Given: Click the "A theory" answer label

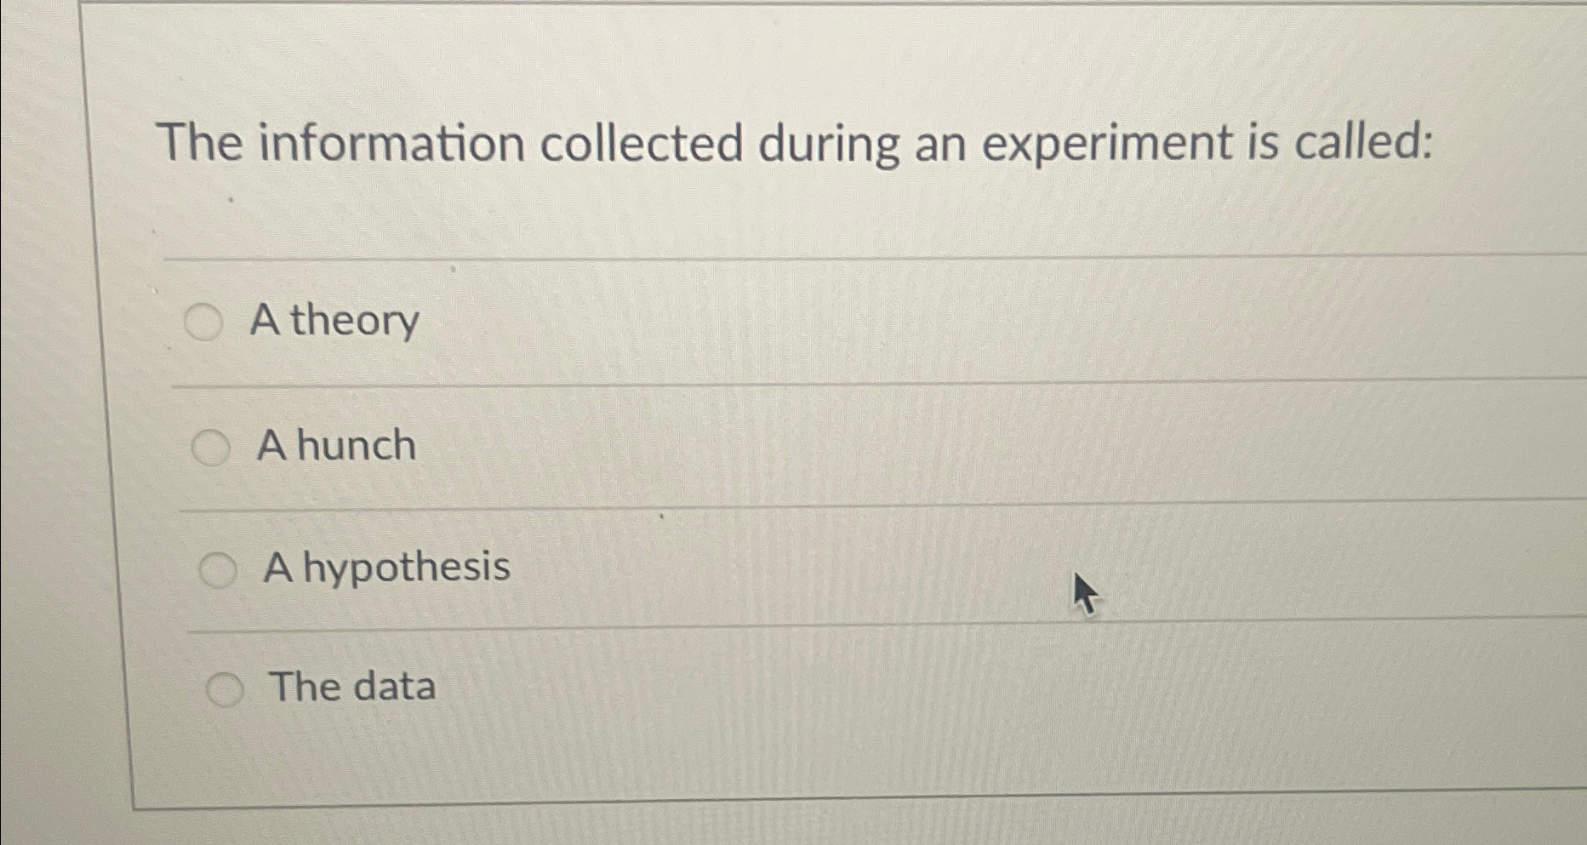Looking at the screenshot, I should tap(335, 323).
